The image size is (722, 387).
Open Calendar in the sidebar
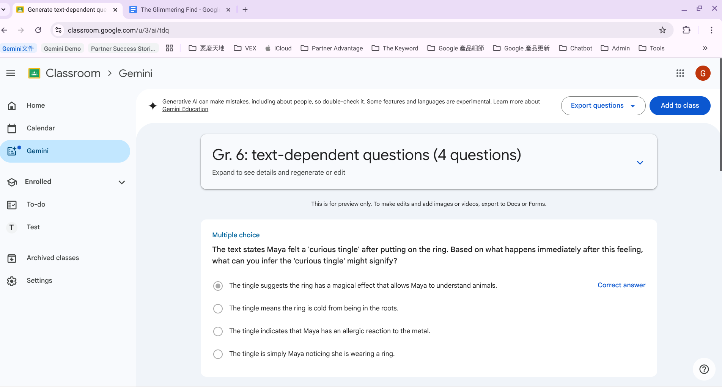pos(41,128)
